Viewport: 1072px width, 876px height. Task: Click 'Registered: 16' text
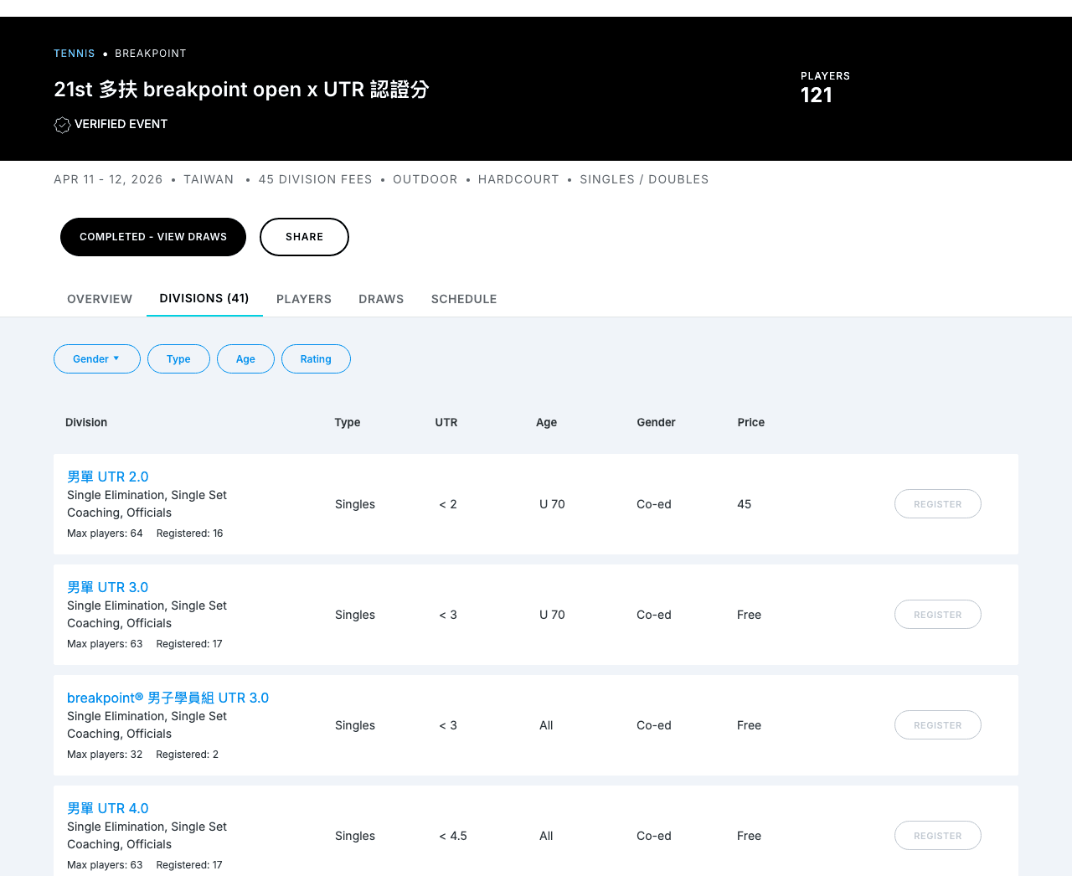click(190, 533)
